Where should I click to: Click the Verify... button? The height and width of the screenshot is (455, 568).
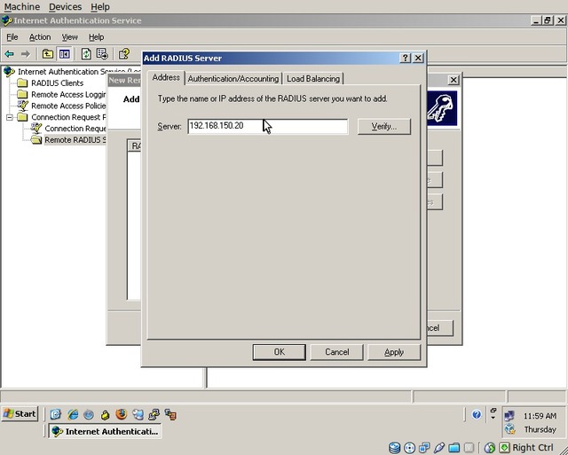[x=383, y=127]
